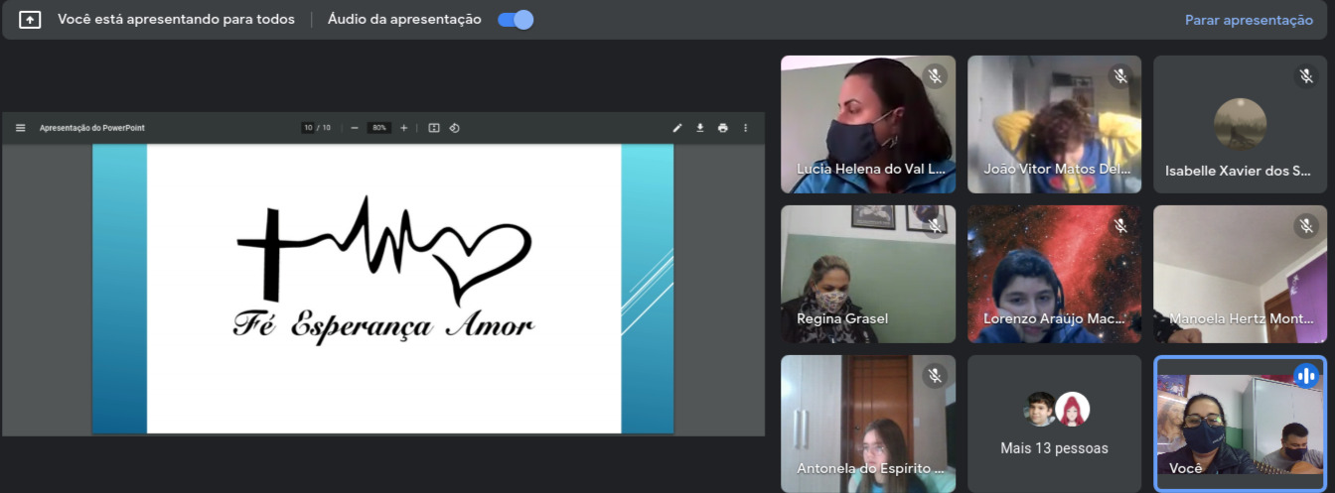
Task: Click the fit to page icon
Action: tap(434, 128)
